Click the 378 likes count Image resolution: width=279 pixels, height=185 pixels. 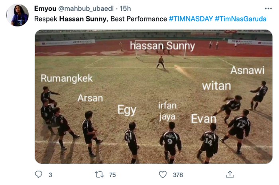click(178, 175)
